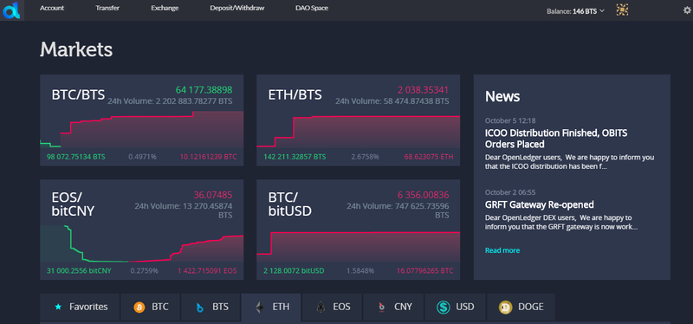This screenshot has width=693, height=324.
Task: Click the blue BitShares icon in tabs
Action: pos(200,308)
